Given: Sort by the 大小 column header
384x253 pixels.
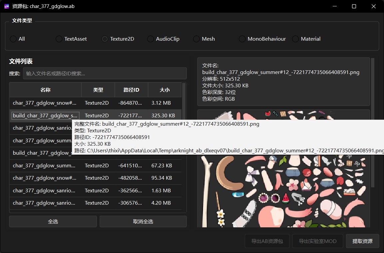Looking at the screenshot, I should click(x=165, y=90).
